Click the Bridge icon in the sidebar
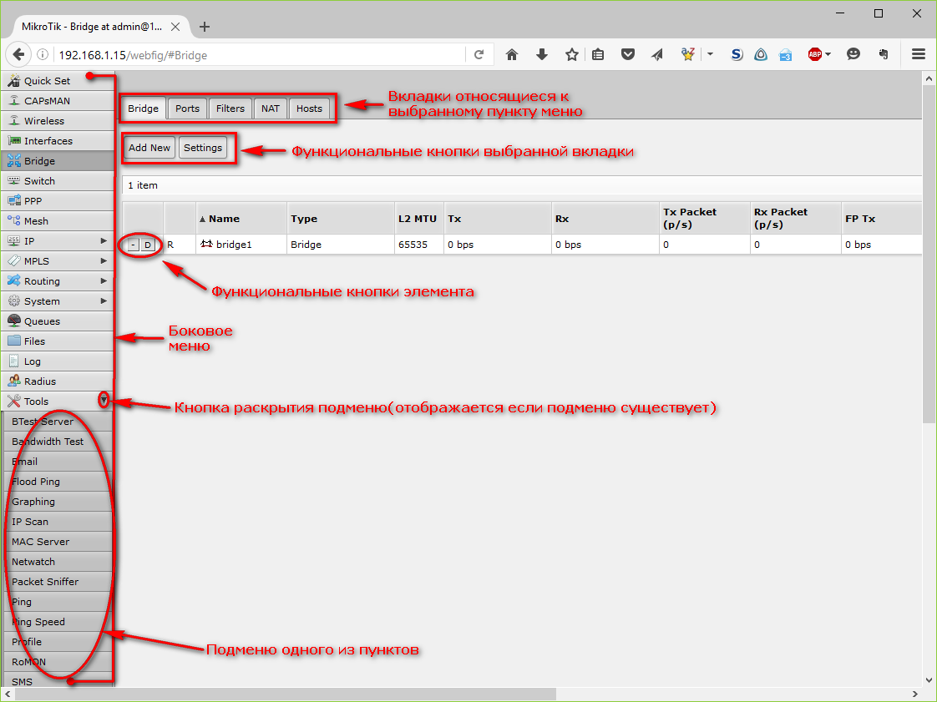937x702 pixels. [13, 161]
